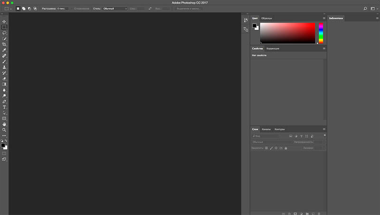Switch to the Каналы tab
380x215 pixels.
point(266,129)
